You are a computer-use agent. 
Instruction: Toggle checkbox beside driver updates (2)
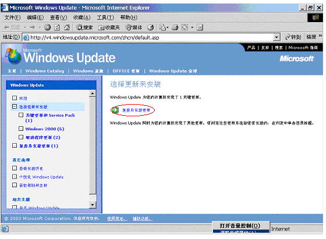(21, 137)
